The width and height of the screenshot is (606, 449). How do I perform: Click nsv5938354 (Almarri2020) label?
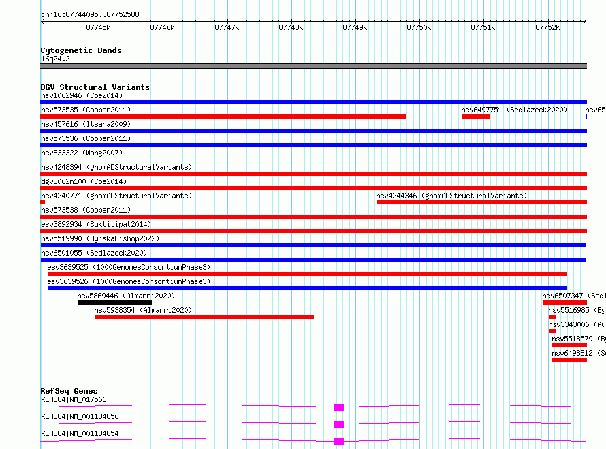pos(143,310)
